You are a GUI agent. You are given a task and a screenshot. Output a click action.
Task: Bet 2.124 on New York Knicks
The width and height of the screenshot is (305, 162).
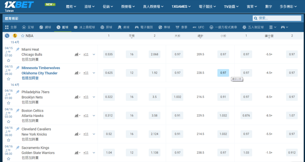coord(155,134)
